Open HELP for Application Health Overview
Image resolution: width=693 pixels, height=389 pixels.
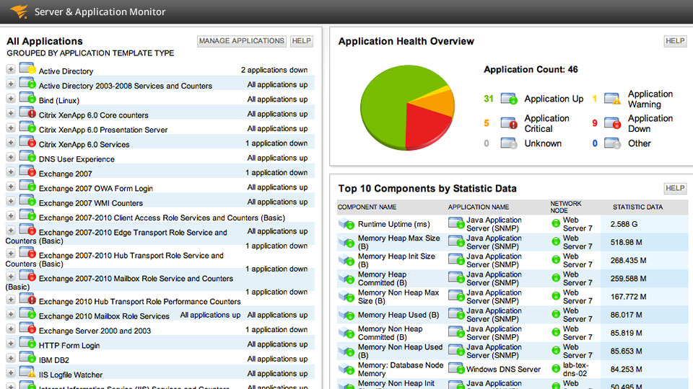pyautogui.click(x=675, y=41)
